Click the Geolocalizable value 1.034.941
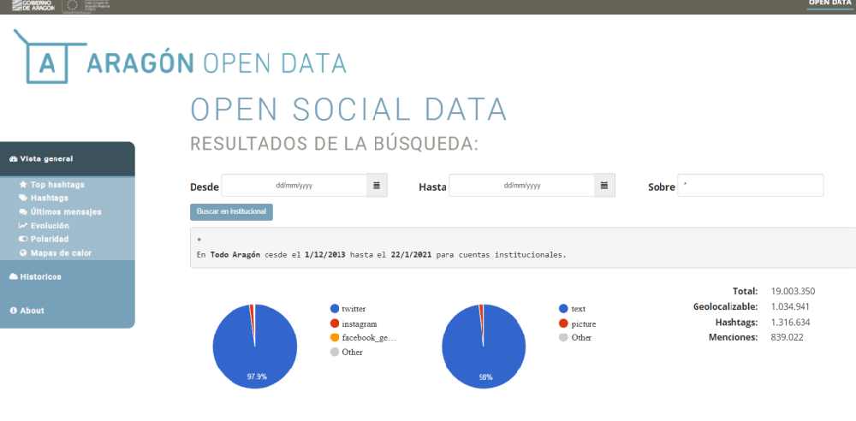The image size is (856, 421). (789, 307)
